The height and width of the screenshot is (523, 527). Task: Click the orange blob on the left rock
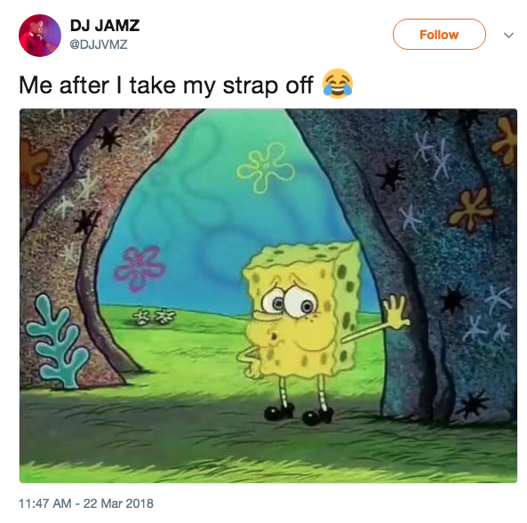[33, 162]
